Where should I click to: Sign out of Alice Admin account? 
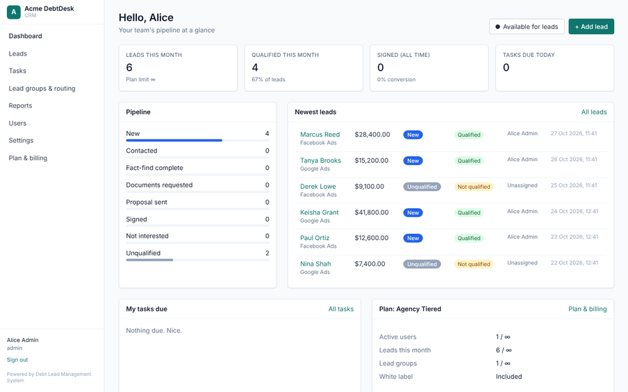(17, 359)
